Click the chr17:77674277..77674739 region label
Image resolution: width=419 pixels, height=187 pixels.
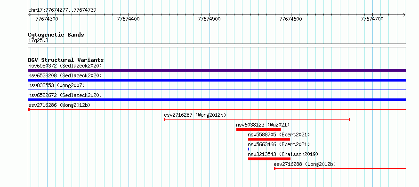(x=62, y=10)
